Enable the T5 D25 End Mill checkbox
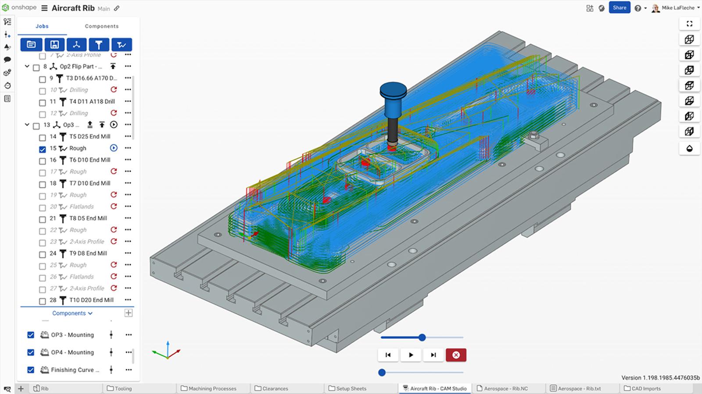The height and width of the screenshot is (394, 702). point(43,137)
